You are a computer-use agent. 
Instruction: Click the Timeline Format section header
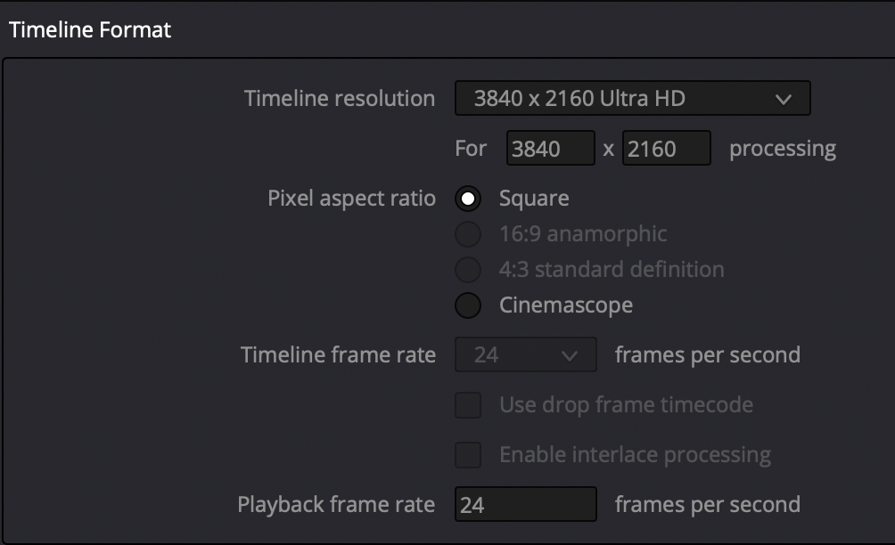(90, 29)
